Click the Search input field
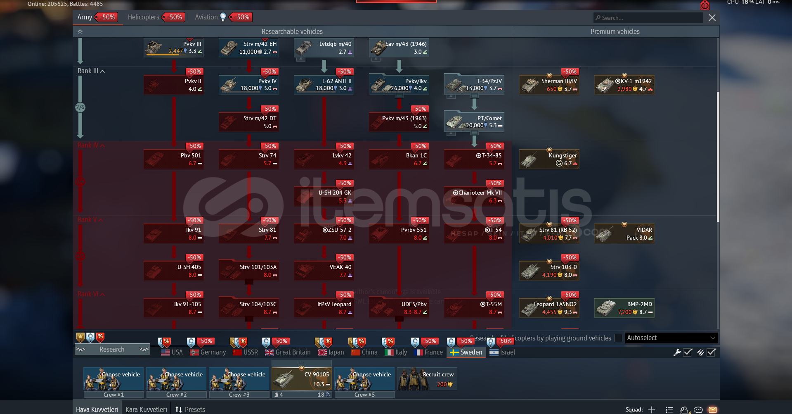Screen dimensions: 792x414 [x=648, y=18]
